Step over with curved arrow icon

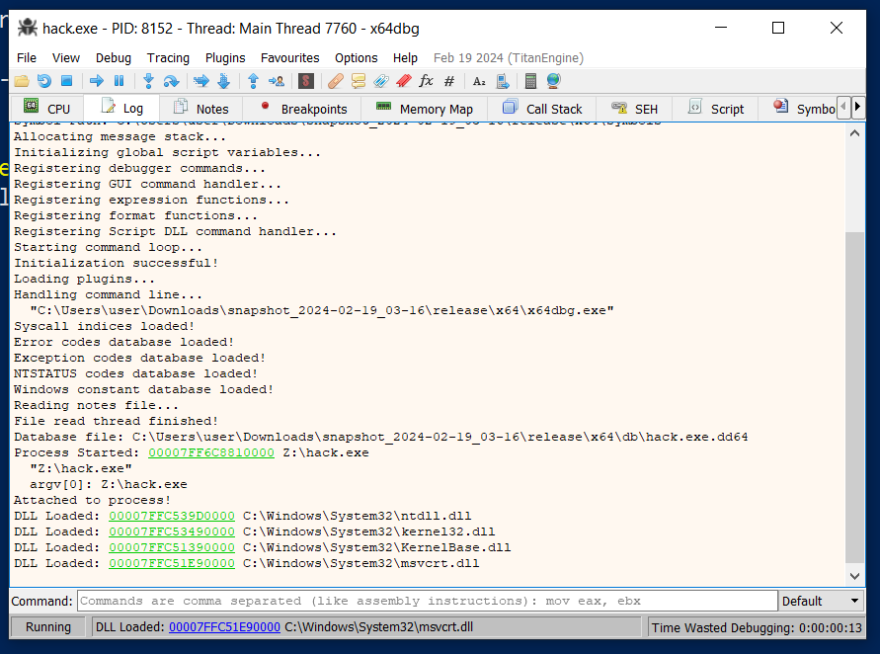point(171,81)
